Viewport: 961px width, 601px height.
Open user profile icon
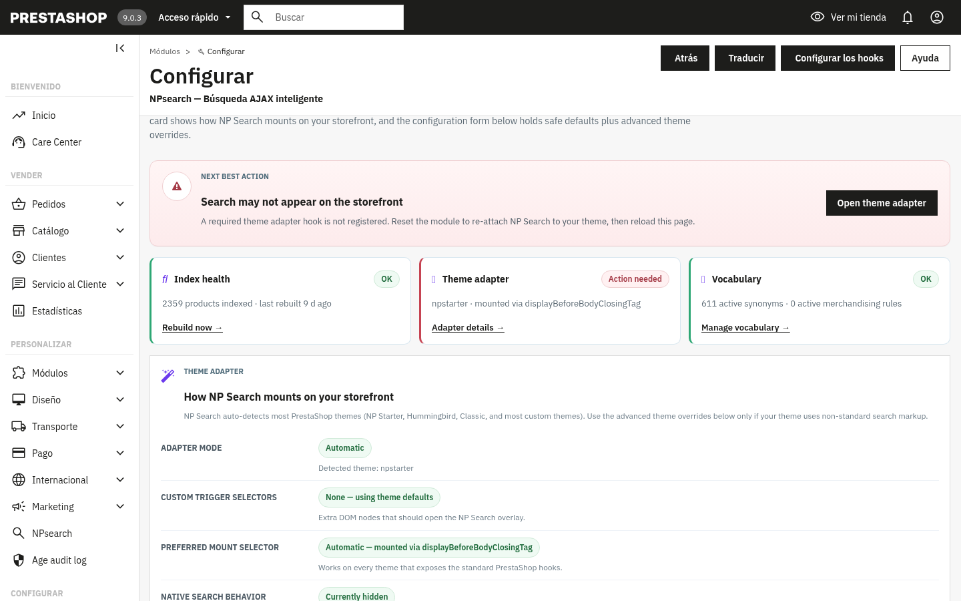(x=937, y=17)
